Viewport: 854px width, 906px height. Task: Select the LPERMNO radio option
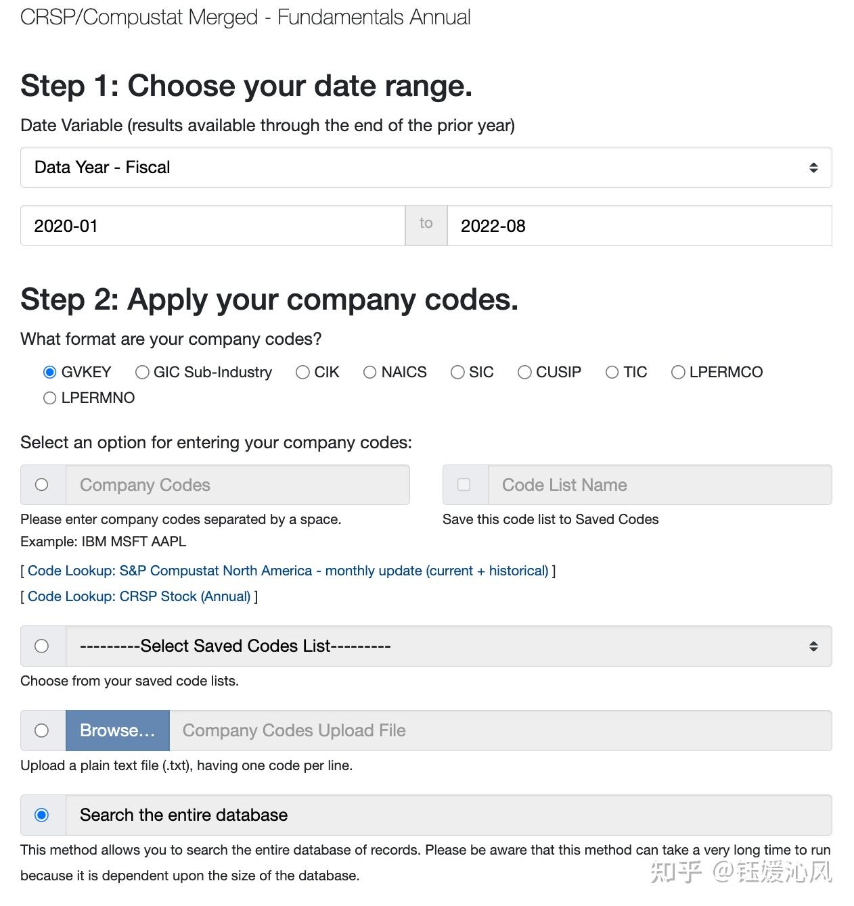pos(49,398)
